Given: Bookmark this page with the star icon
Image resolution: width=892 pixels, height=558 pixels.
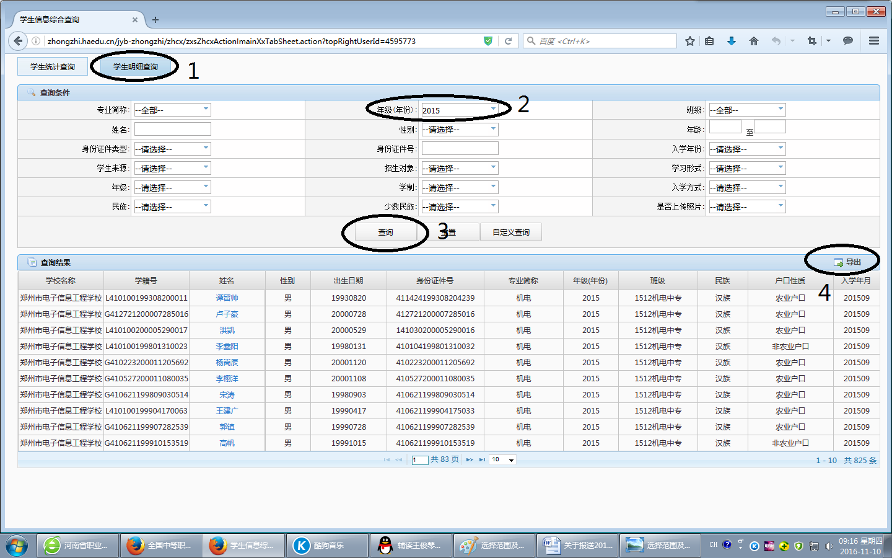Looking at the screenshot, I should tap(690, 41).
